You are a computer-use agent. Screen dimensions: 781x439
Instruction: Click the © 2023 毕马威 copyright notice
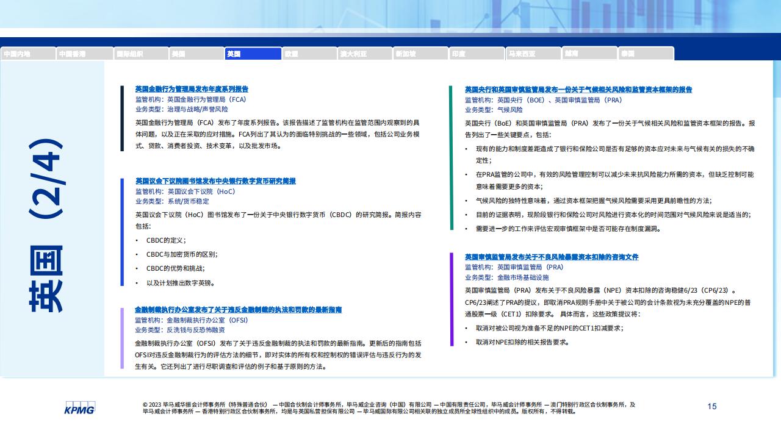pyautogui.click(x=389, y=407)
